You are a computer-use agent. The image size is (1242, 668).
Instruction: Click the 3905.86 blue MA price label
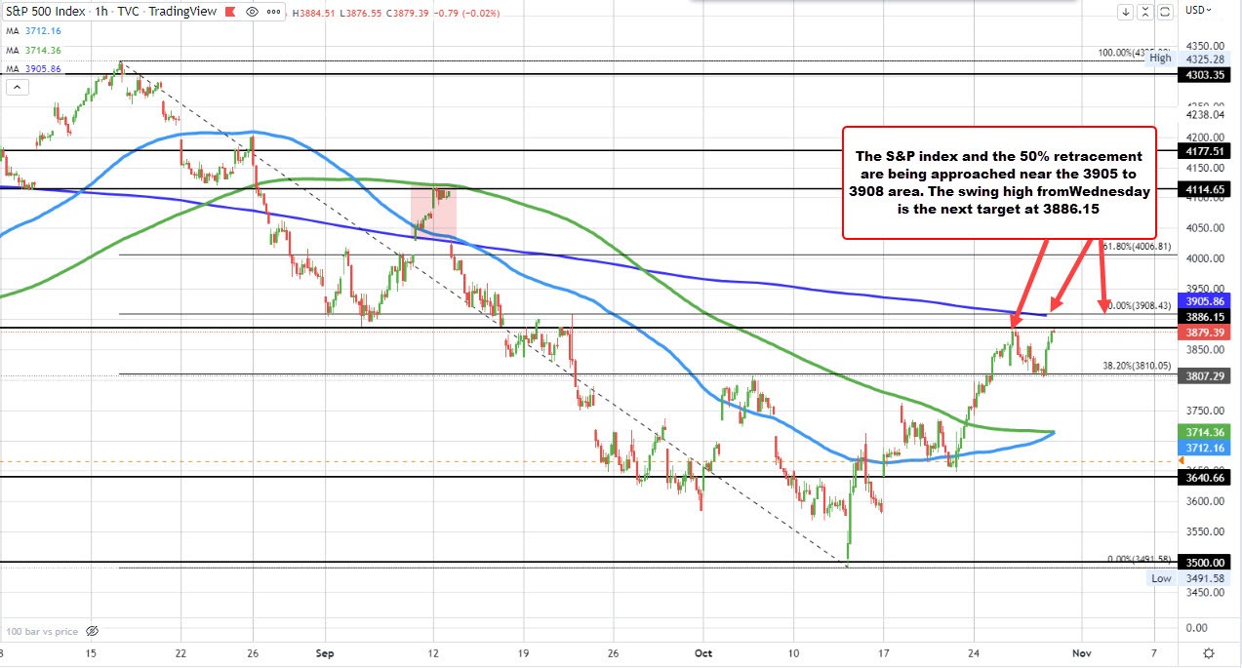click(1206, 302)
